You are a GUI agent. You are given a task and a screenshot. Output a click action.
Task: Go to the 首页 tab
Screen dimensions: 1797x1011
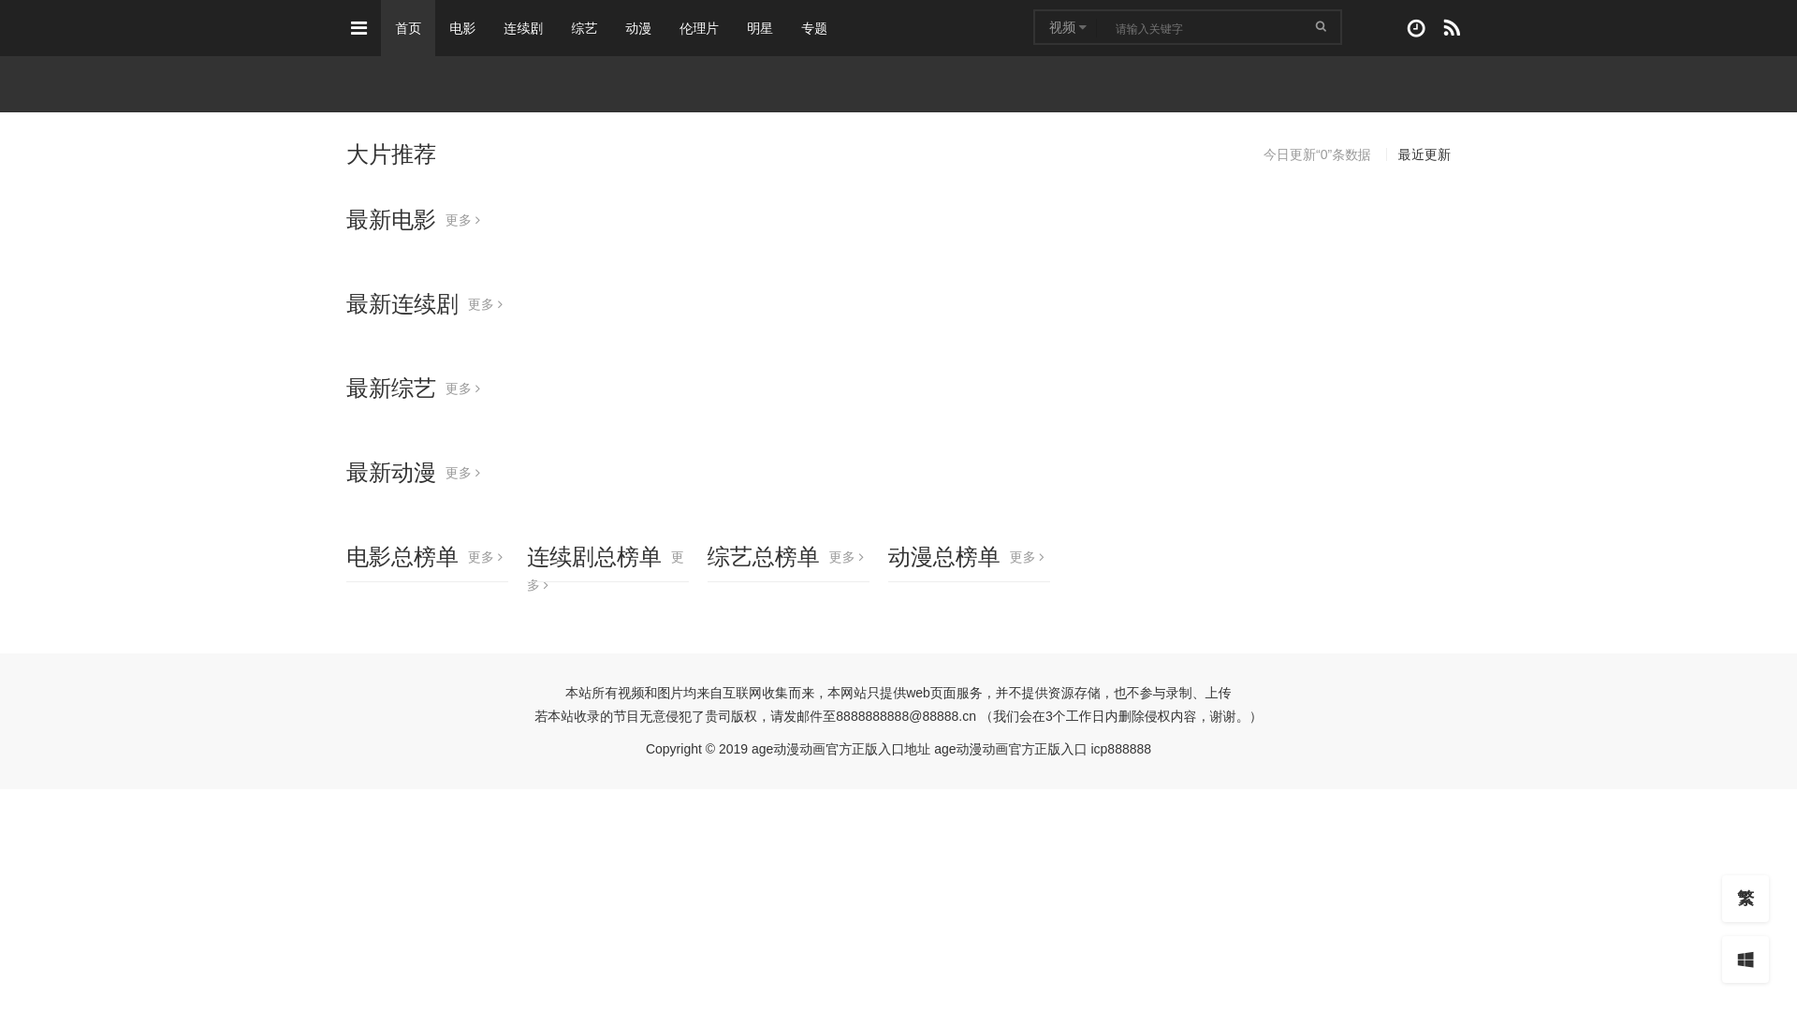408,28
